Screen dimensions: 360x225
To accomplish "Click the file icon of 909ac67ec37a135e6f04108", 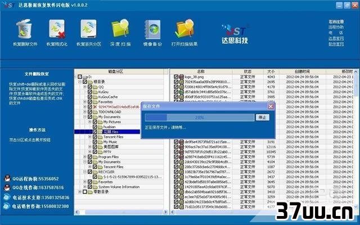I will tap(181, 147).
